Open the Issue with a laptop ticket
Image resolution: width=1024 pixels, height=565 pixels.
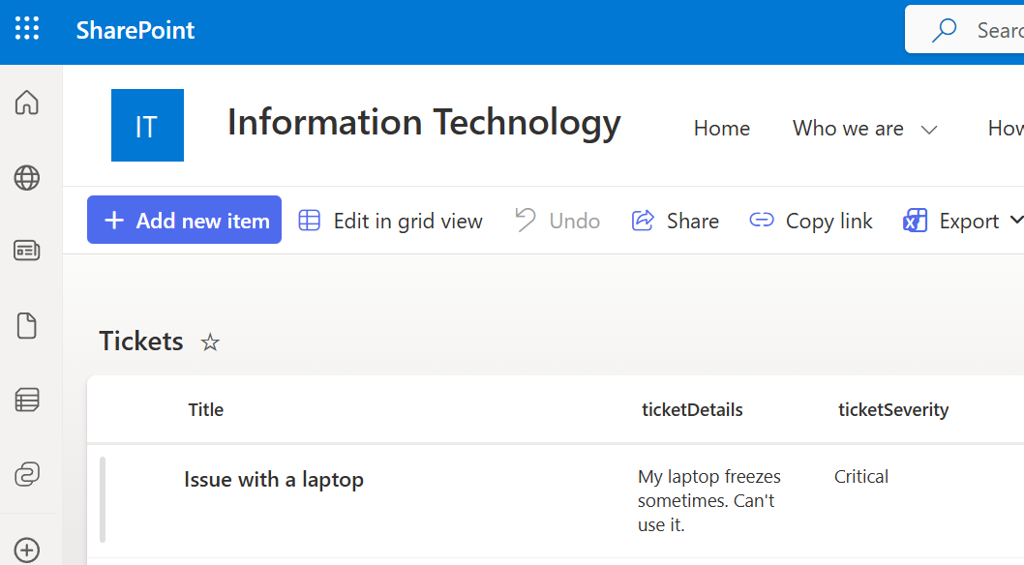[274, 480]
